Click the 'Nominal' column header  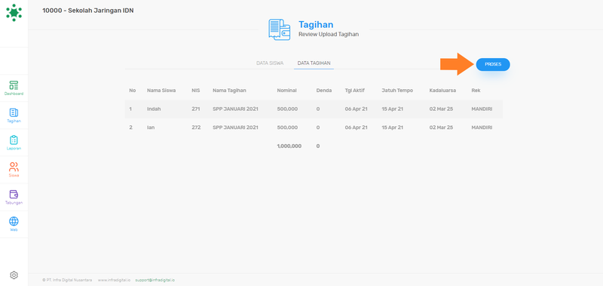(x=286, y=91)
